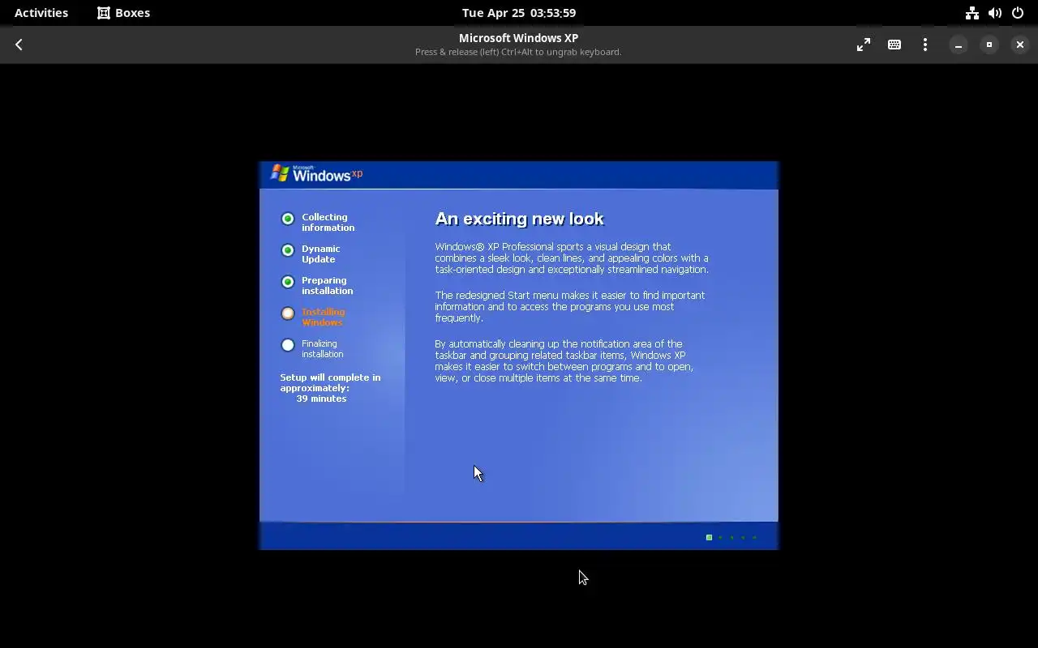Click the Installing Windows step bullet
The height and width of the screenshot is (648, 1038).
tap(288, 313)
